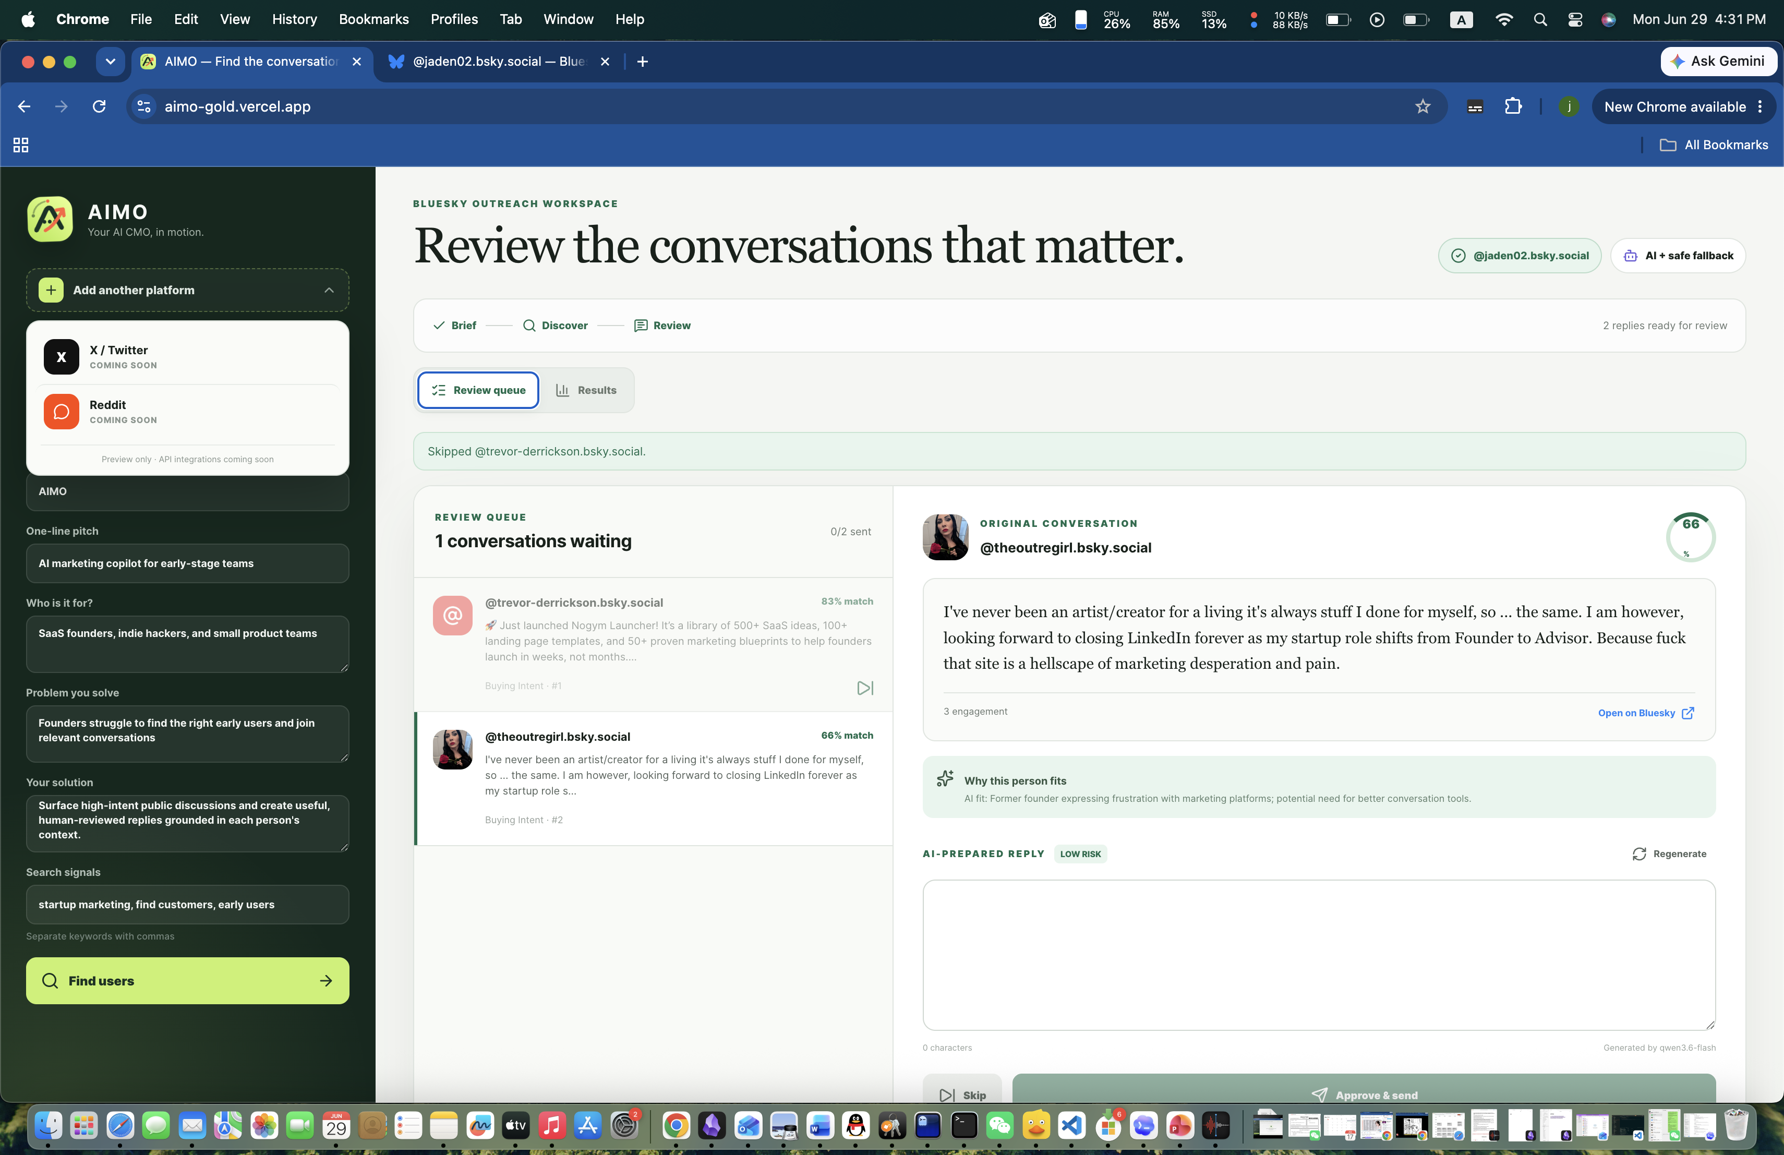Toggle the AI + safe fallback pill
This screenshot has width=1784, height=1155.
[x=1678, y=256]
